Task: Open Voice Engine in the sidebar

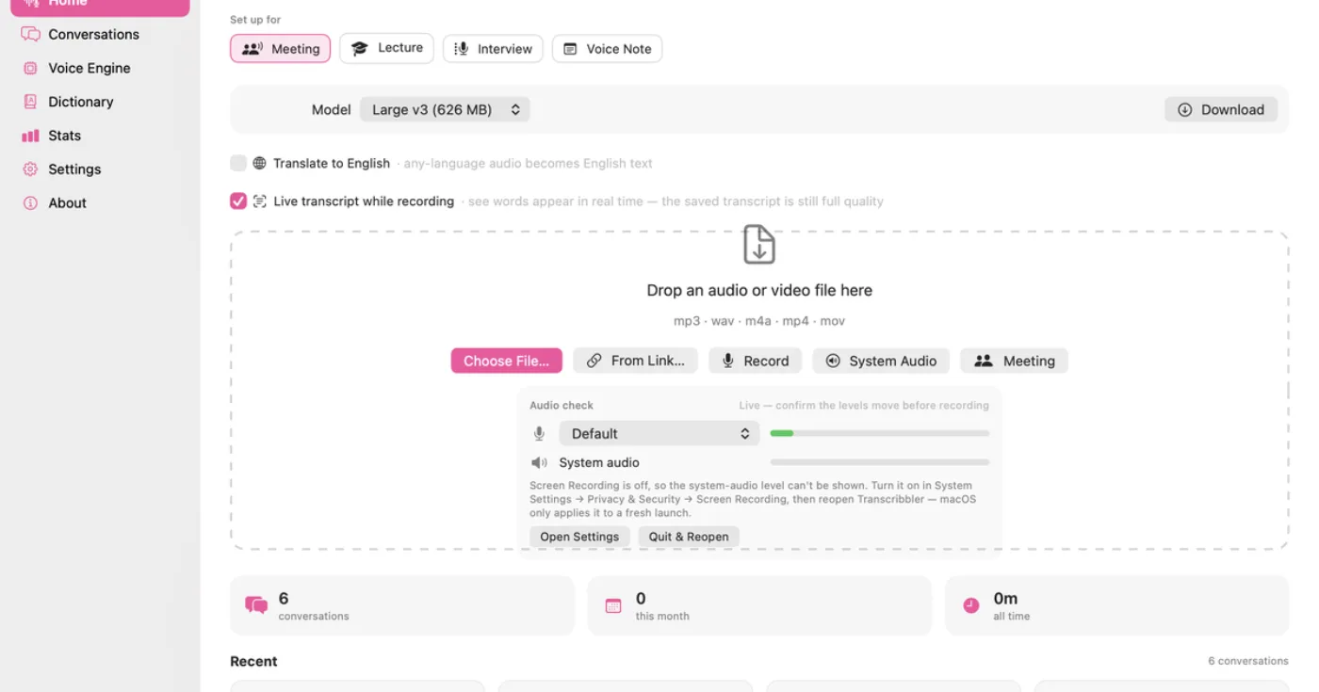Action: (x=89, y=68)
